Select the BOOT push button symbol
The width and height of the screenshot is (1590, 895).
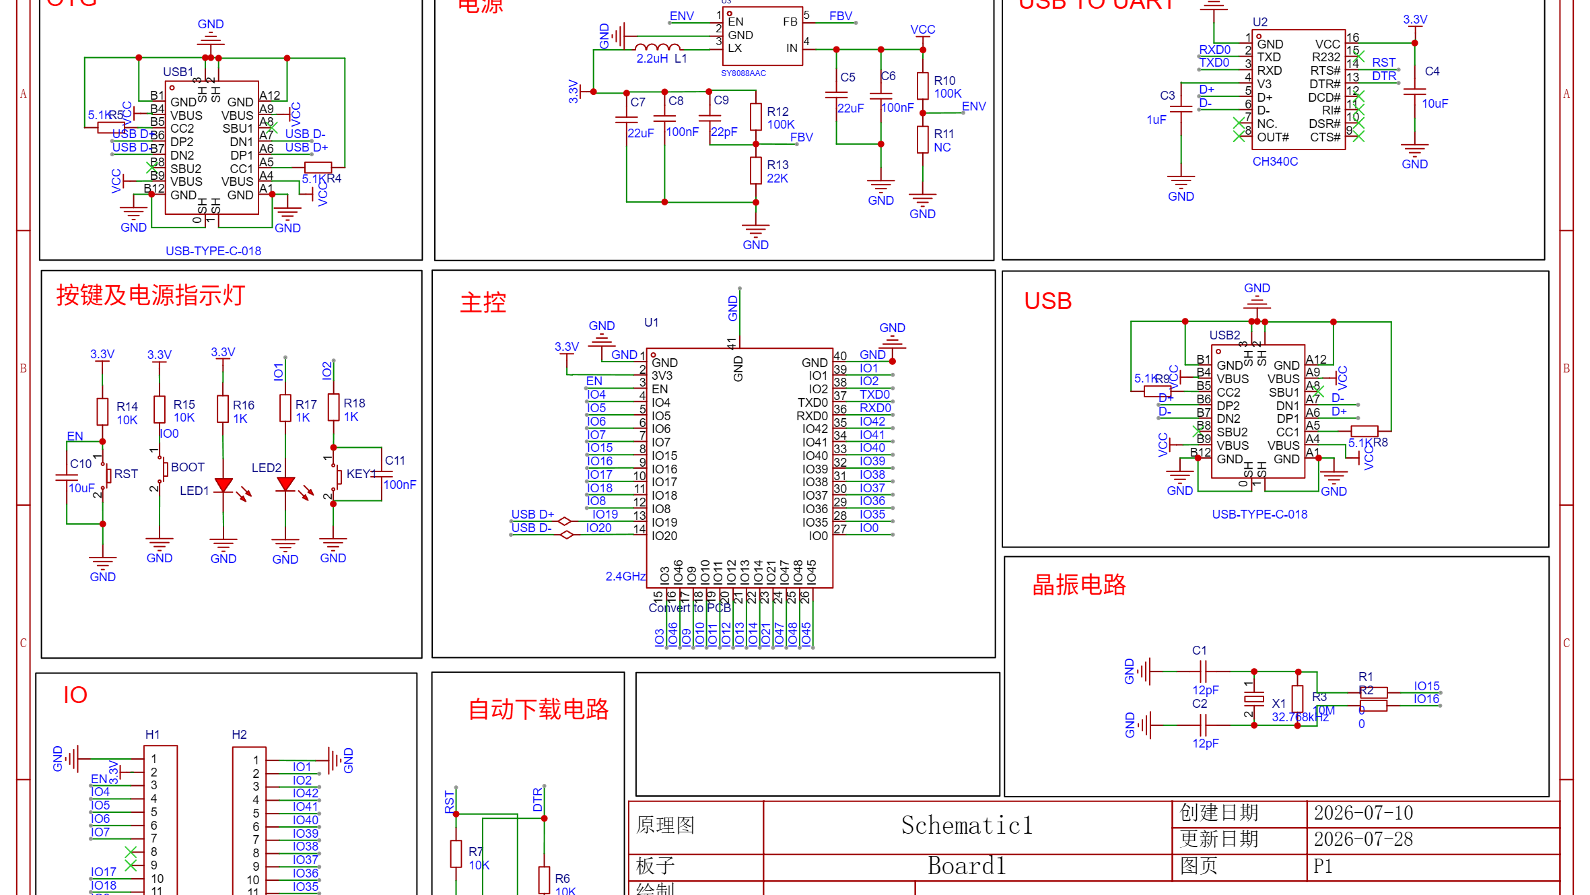[x=162, y=469]
